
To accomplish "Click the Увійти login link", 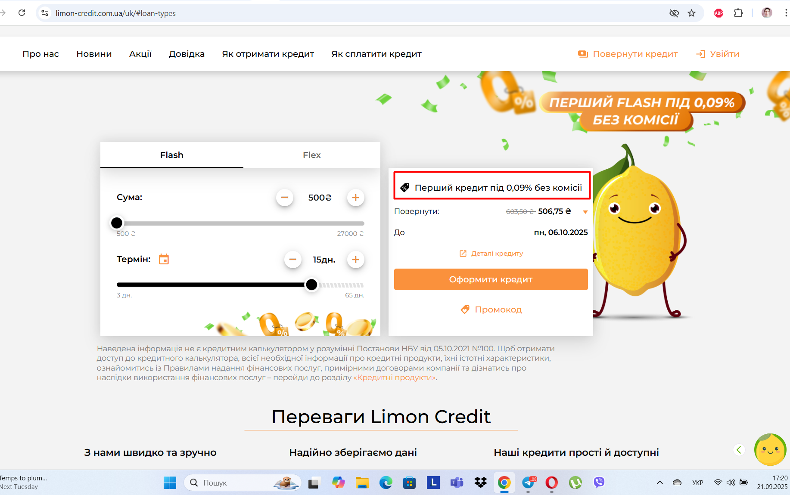I will pyautogui.click(x=718, y=54).
